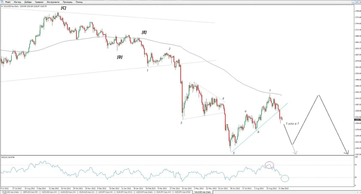
Task: Select the green ellipse on the RSI indicator
Action: click(x=285, y=178)
